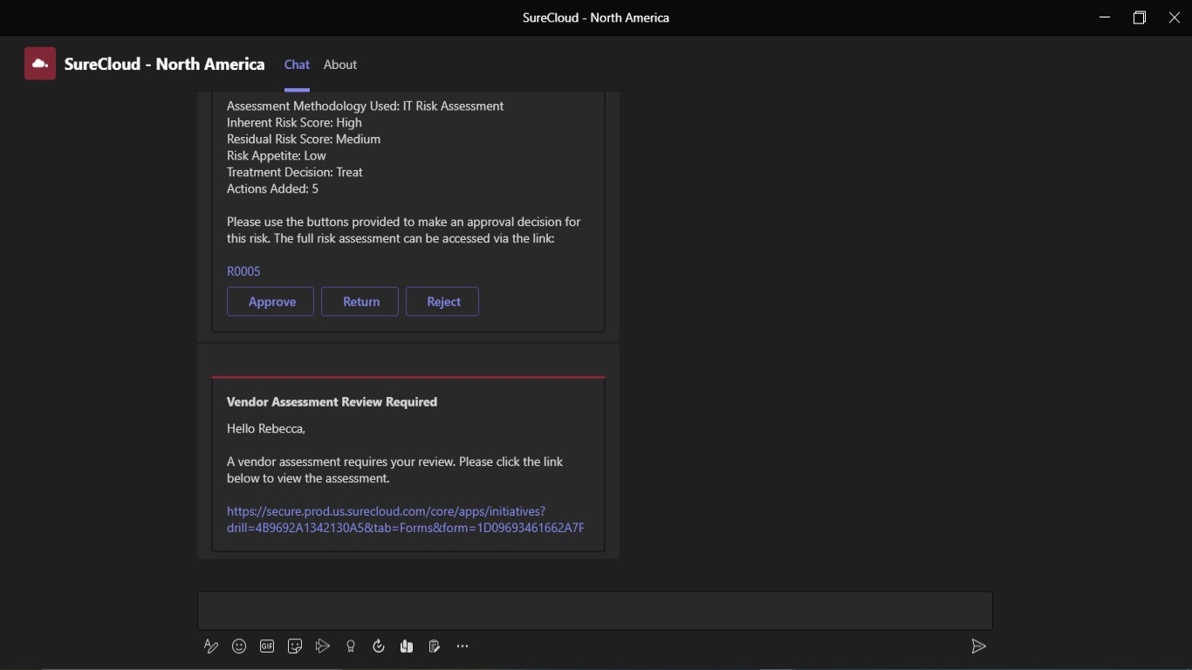Click the Return button on the risk card
The width and height of the screenshot is (1192, 670).
point(360,302)
